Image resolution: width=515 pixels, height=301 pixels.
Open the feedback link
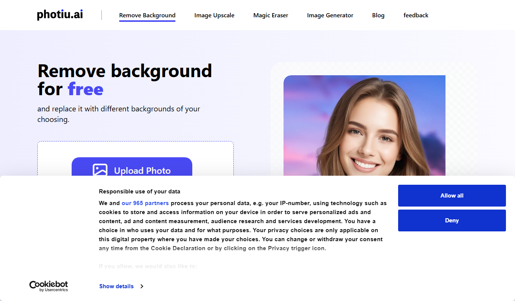coord(416,15)
